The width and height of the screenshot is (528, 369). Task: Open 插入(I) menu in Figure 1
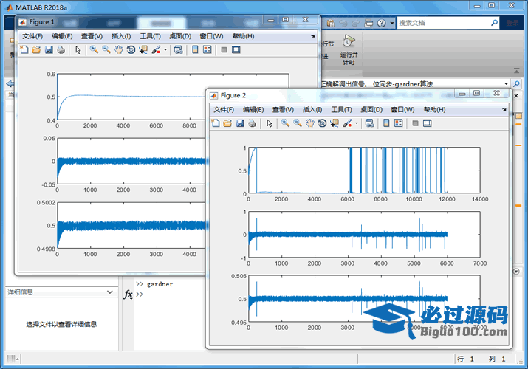pyautogui.click(x=121, y=36)
